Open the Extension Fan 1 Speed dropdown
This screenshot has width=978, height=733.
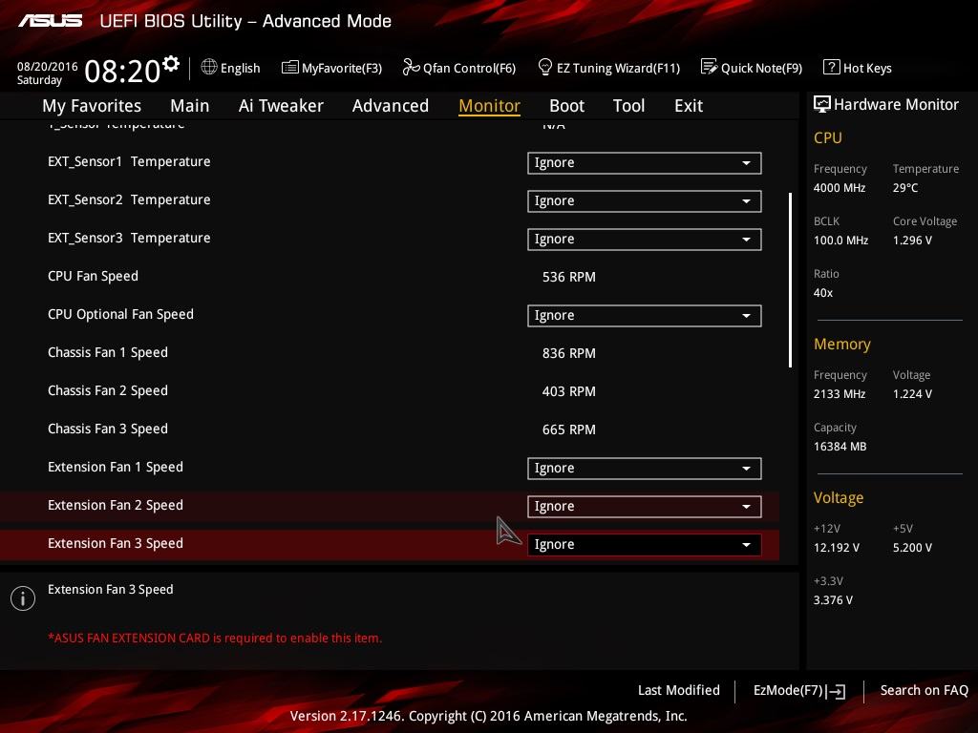point(644,468)
